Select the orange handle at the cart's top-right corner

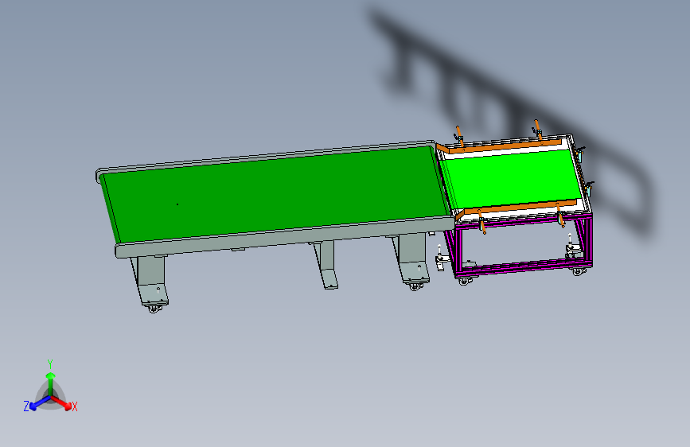tap(538, 130)
